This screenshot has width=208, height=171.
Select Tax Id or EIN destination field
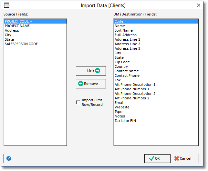point(156,120)
